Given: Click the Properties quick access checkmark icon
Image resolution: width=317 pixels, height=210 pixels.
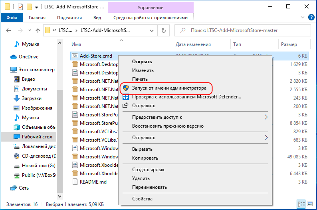Looking at the screenshot, I should click(x=20, y=7).
